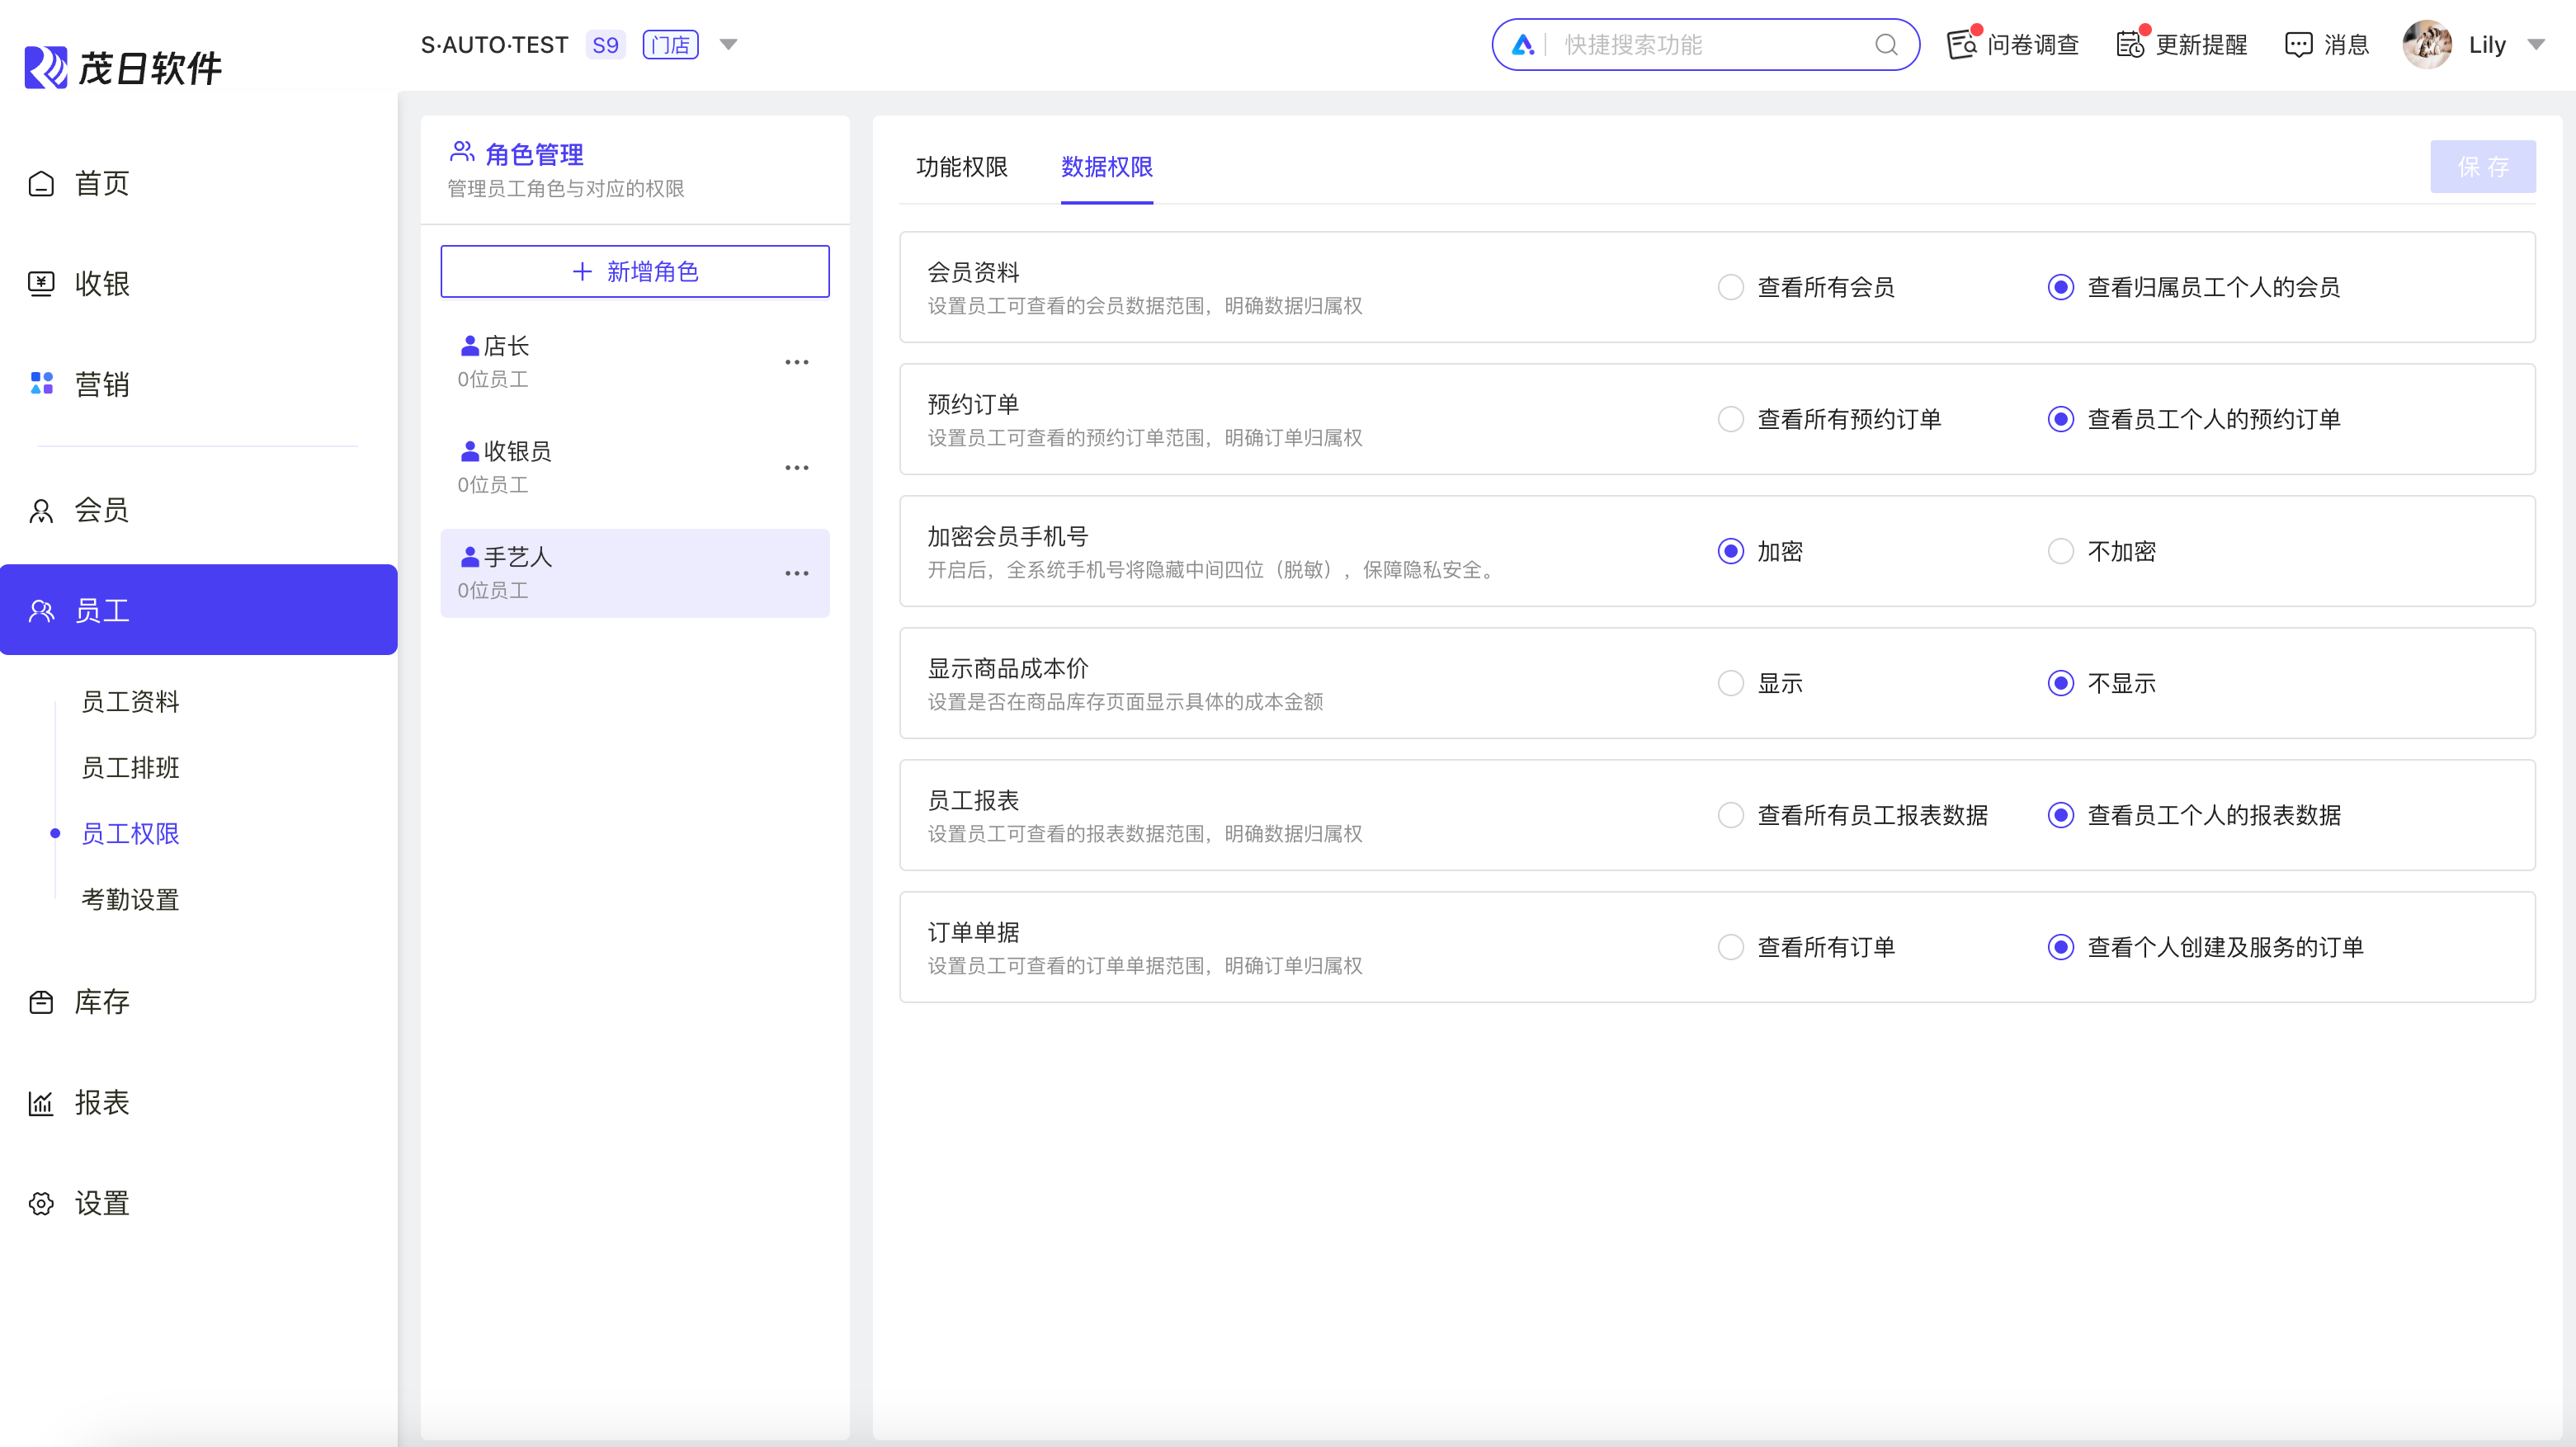Open 员工排班 submenu item
This screenshot has height=1447, width=2576.
(130, 768)
